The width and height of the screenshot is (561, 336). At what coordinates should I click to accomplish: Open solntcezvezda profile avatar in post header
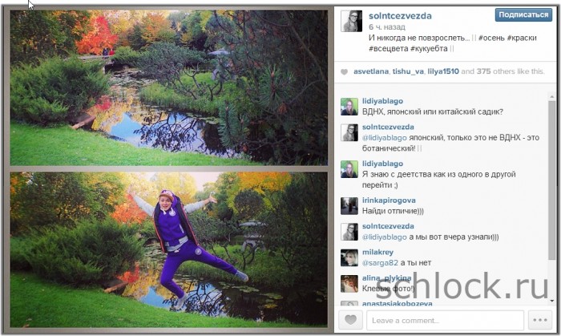pyautogui.click(x=351, y=21)
